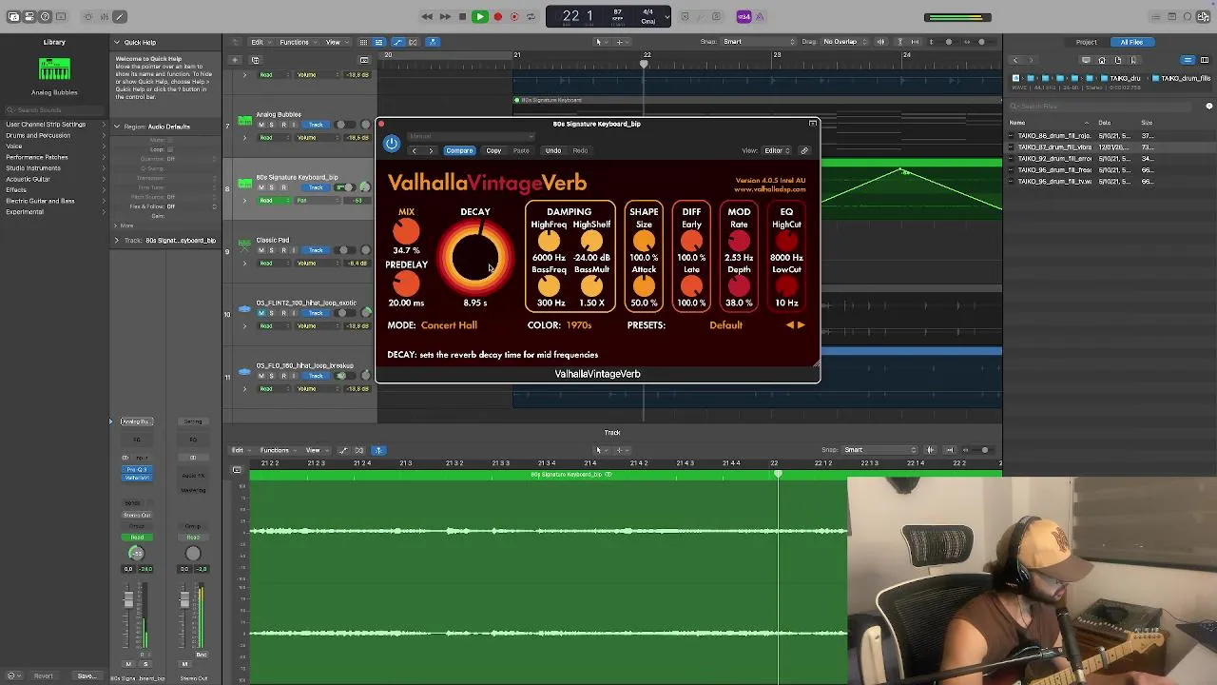The image size is (1217, 685).
Task: Open the plugin setting name dropdown
Action: (x=471, y=136)
